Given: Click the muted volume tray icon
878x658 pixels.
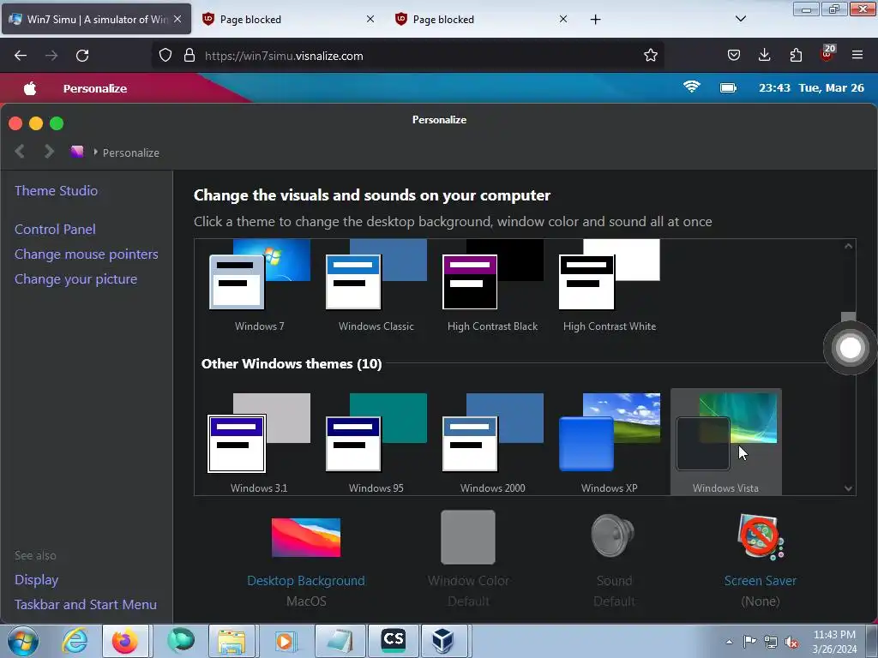Looking at the screenshot, I should (x=791, y=642).
